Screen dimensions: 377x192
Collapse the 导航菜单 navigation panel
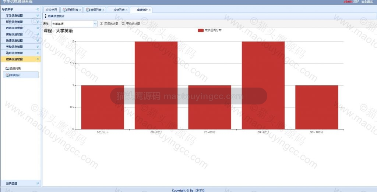[38, 9]
